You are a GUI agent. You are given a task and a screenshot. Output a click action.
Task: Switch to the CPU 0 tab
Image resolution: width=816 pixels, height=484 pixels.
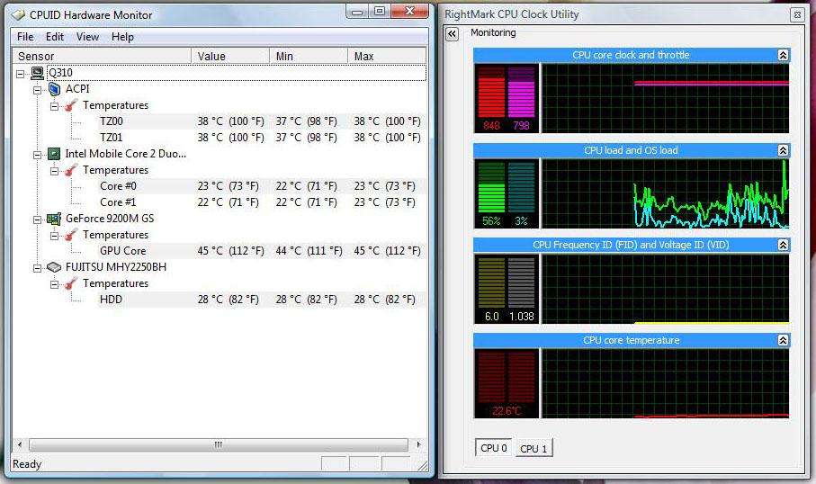coord(493,448)
